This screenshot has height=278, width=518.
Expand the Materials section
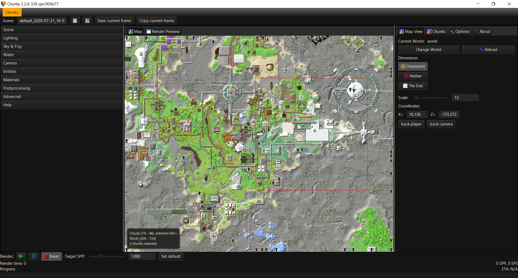[62, 80]
